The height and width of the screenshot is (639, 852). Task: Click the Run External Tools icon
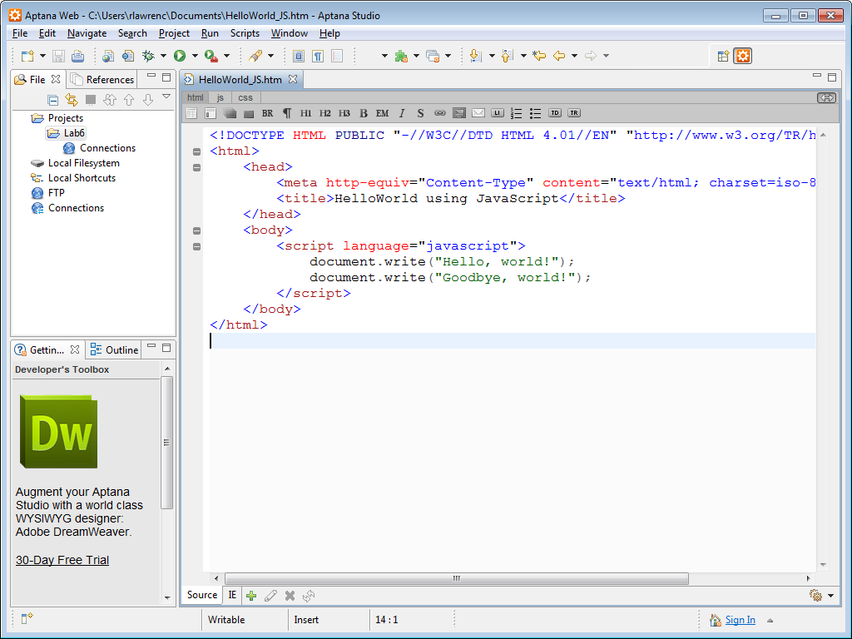pos(211,56)
